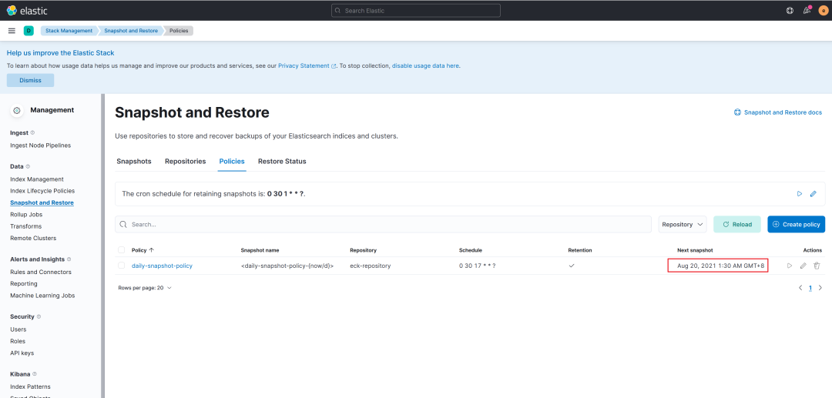Check the daily-snapshot-policy row checkbox
Viewport: 832px width, 398px height.
[122, 266]
